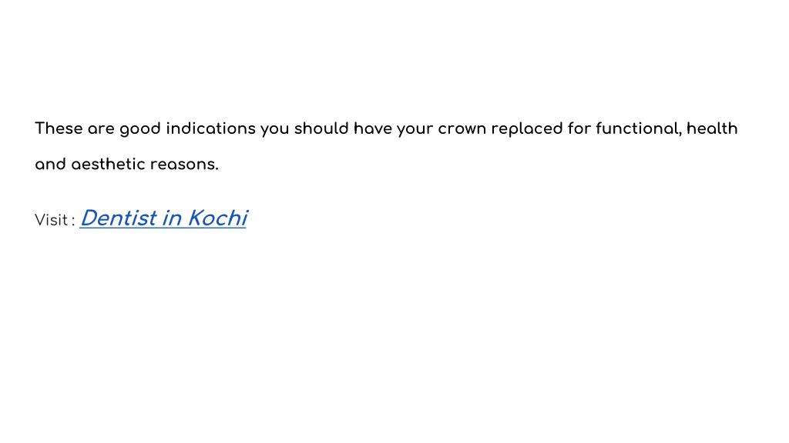Click the 'Visit :' label text
This screenshot has width=789, height=443.
pos(55,220)
